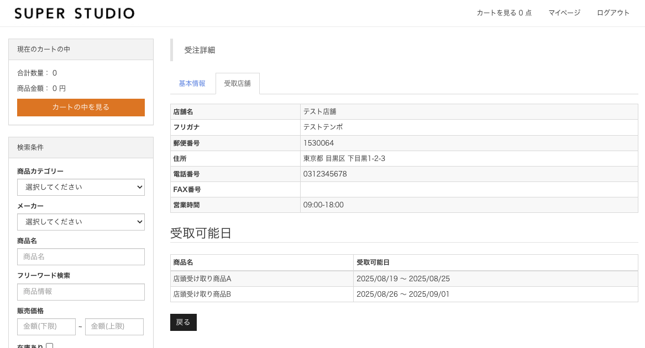Click the 金額(上限) price field

[114, 326]
